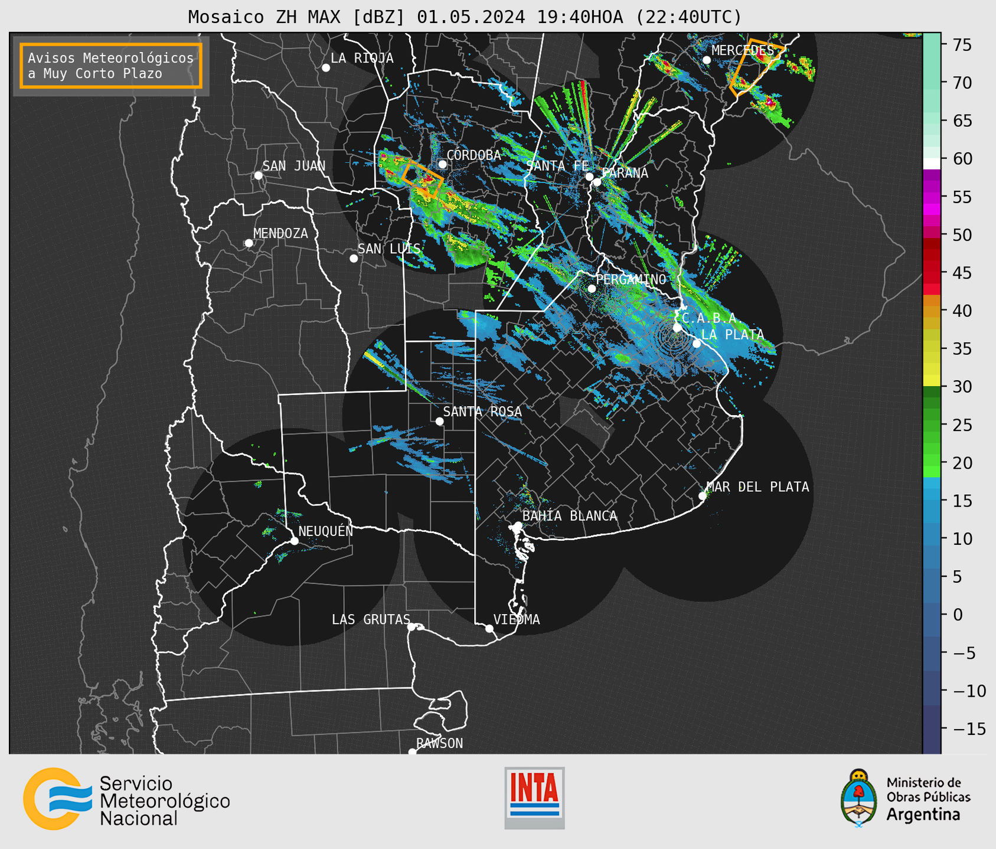Click the white city dot for Las Grutas
Screen dimensions: 996x849
412,627
